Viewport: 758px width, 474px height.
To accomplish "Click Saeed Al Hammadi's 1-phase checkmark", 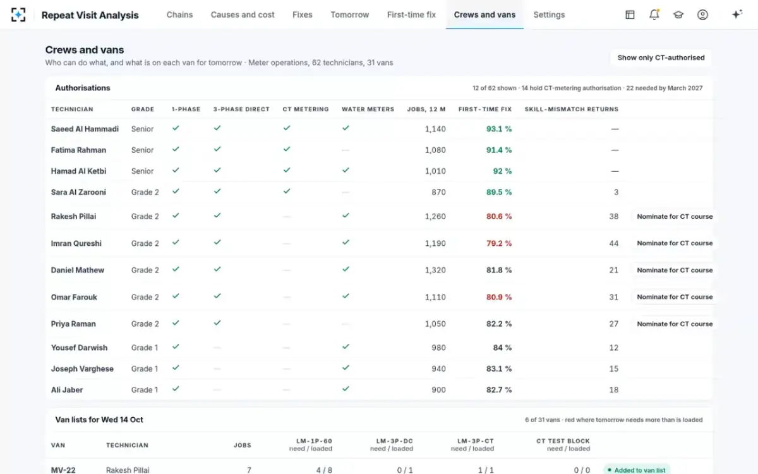I will point(176,128).
